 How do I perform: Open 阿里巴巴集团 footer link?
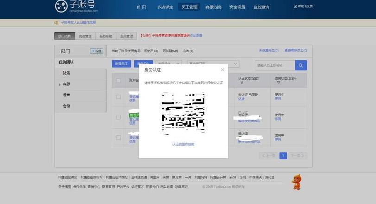[68, 178]
